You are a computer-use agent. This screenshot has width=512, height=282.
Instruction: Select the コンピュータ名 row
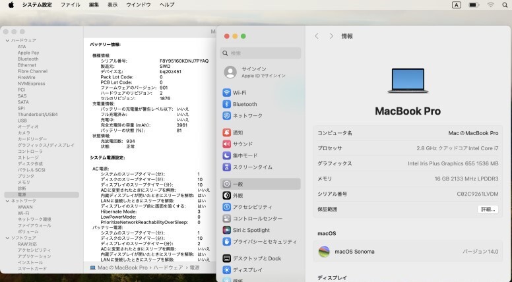click(x=408, y=133)
